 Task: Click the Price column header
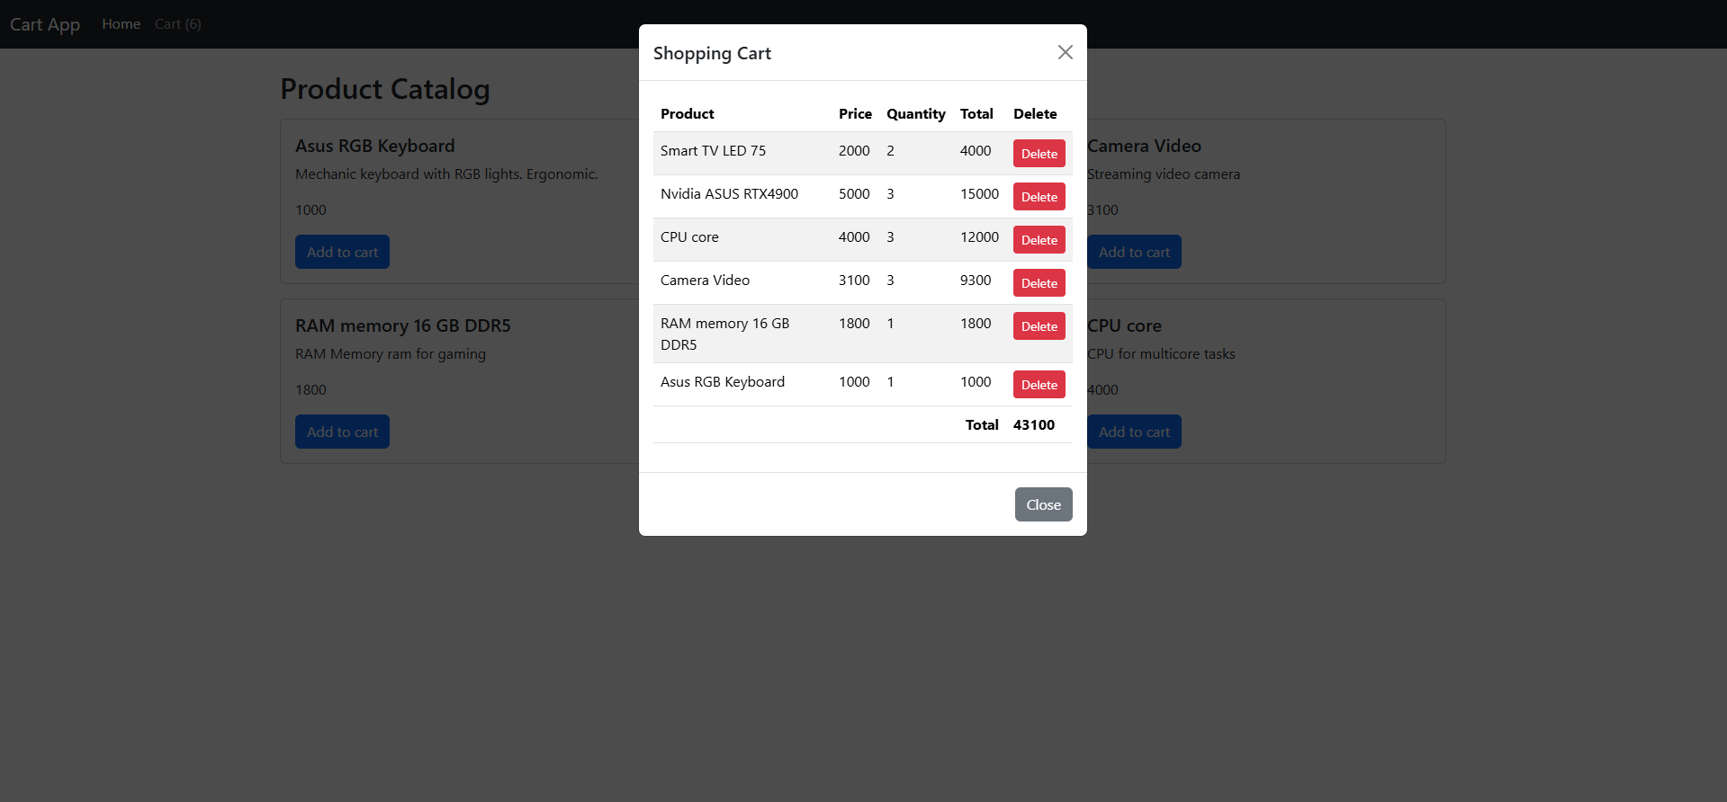[x=854, y=114]
